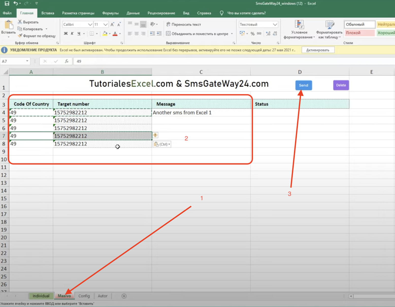This screenshot has height=307, width=395.
Task: Click the Undo arrow icon
Action: [16, 3]
